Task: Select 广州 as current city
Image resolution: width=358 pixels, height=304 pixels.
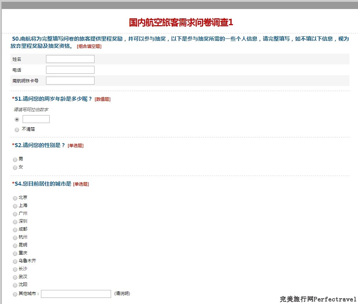Action: (15, 214)
